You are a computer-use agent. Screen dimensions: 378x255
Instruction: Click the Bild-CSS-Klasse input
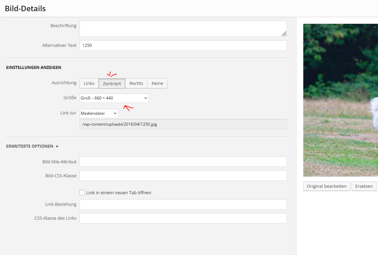click(183, 176)
